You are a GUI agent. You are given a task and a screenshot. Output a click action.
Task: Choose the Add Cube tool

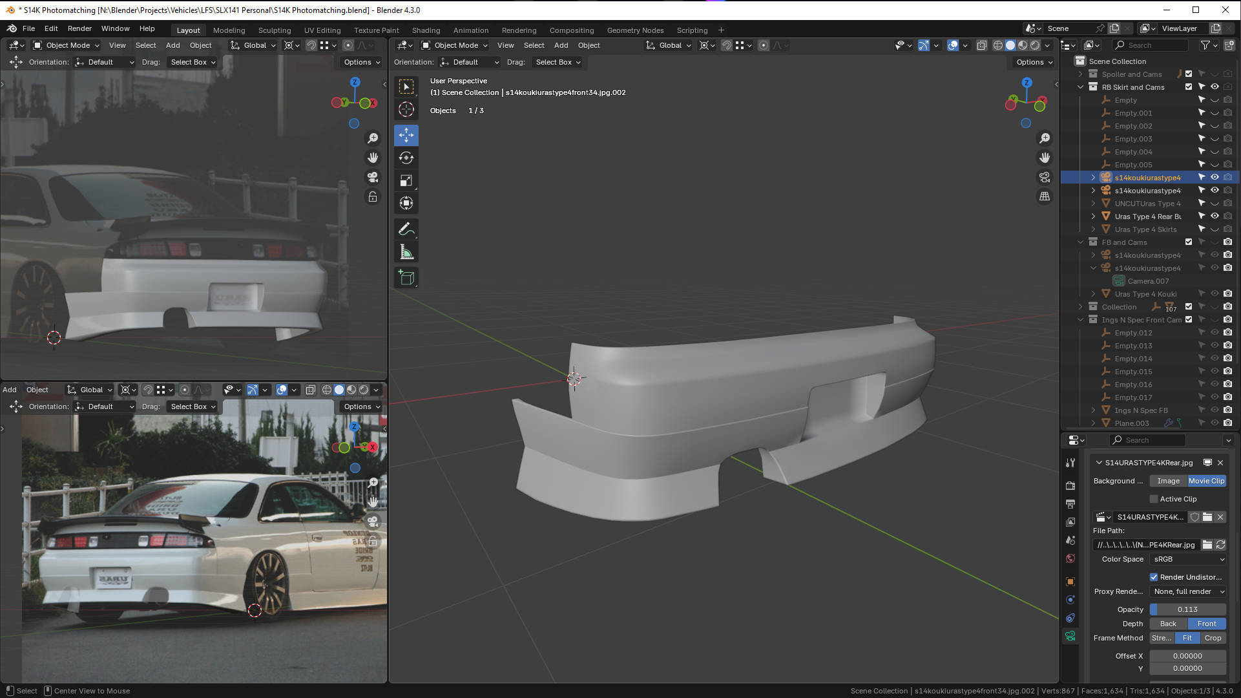pyautogui.click(x=406, y=277)
